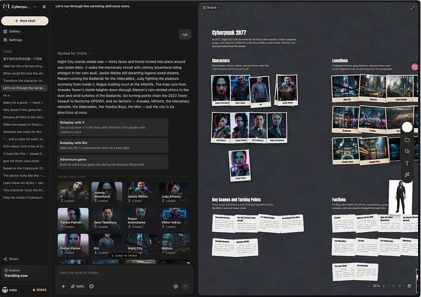421x297 pixels.
Task: Open chat 'What would Rin look like aft...'
Action: (x=24, y=73)
